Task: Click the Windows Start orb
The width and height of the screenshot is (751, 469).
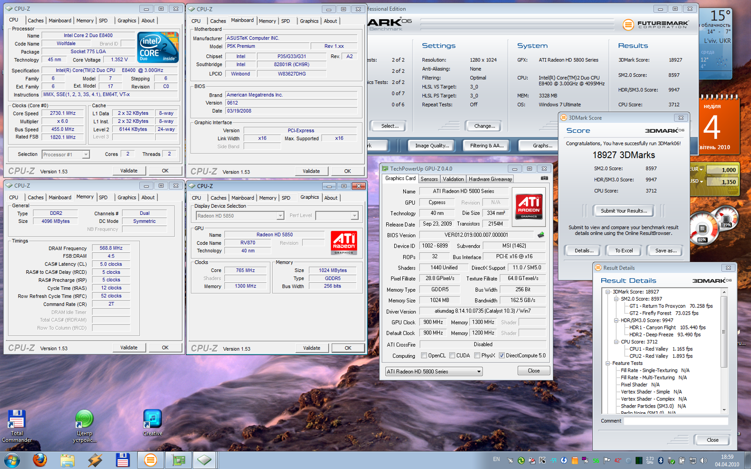Action: pyautogui.click(x=12, y=460)
